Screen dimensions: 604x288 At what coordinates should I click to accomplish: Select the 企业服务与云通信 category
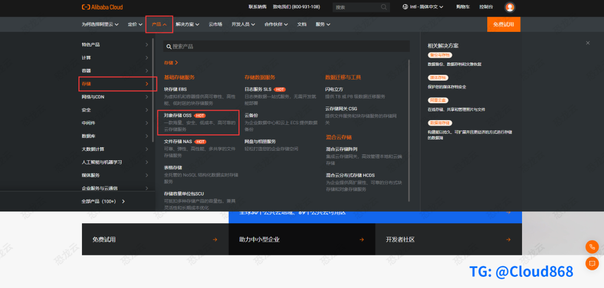(x=115, y=188)
